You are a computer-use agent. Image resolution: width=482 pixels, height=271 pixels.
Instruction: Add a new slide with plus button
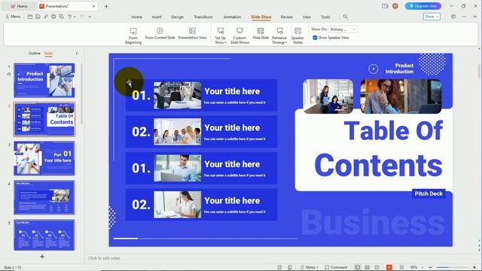point(42,257)
